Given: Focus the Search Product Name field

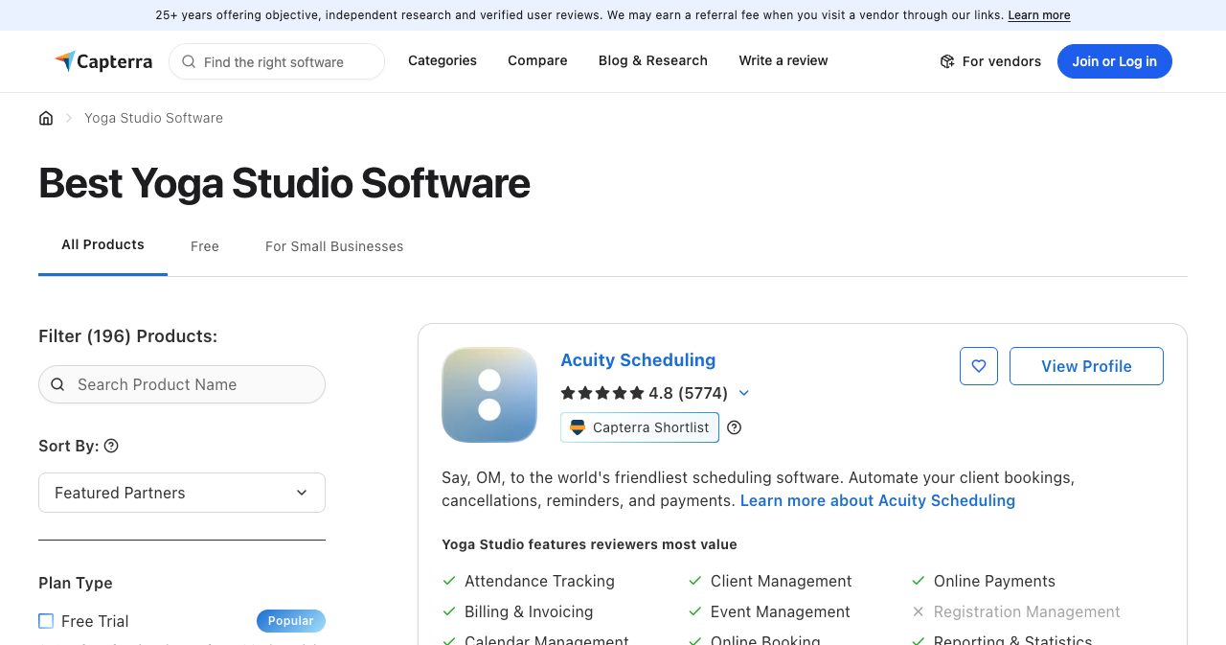Looking at the screenshot, I should click(x=182, y=384).
